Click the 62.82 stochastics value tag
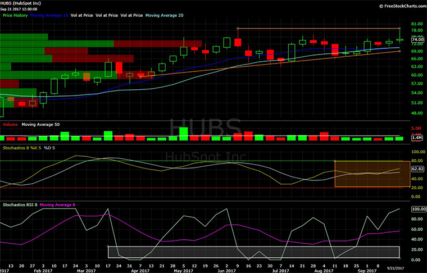427x273 pixels. coord(418,169)
